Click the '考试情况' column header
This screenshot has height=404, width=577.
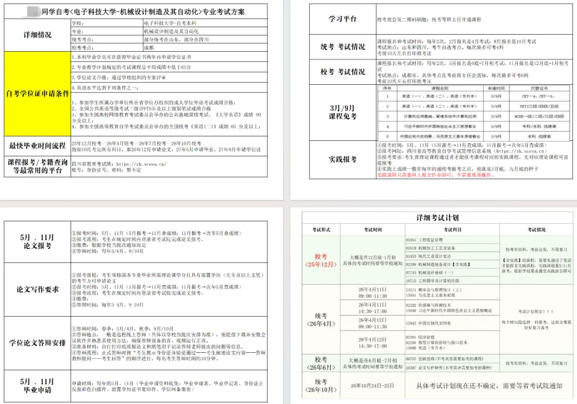(x=536, y=230)
